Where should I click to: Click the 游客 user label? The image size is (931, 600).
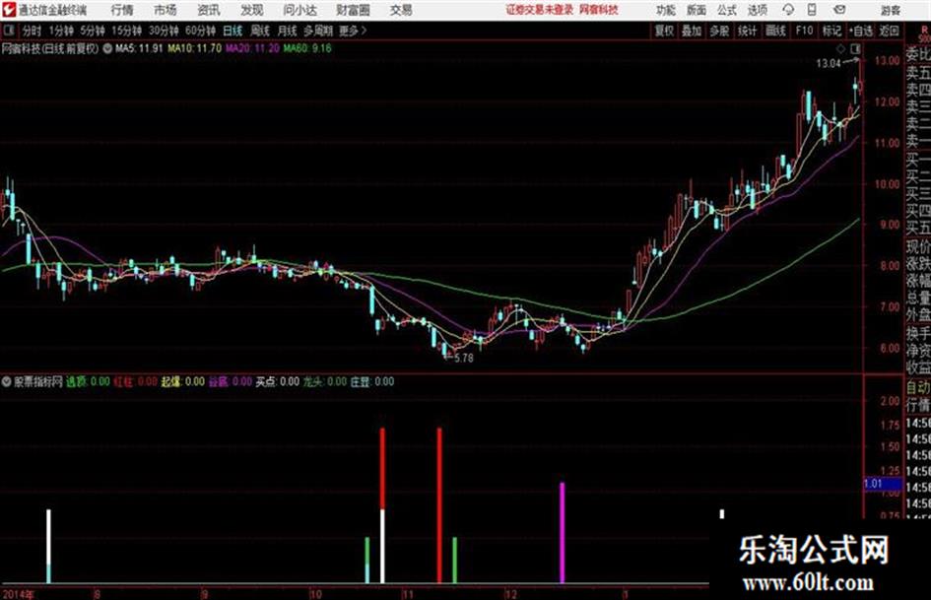(890, 10)
